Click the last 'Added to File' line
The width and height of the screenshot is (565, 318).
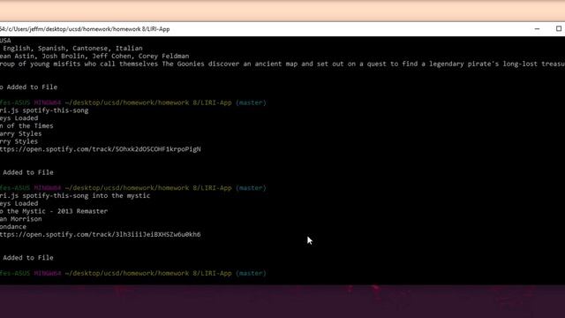click(27, 258)
